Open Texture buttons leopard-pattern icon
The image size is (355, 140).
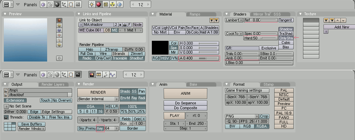[x=105, y=4]
